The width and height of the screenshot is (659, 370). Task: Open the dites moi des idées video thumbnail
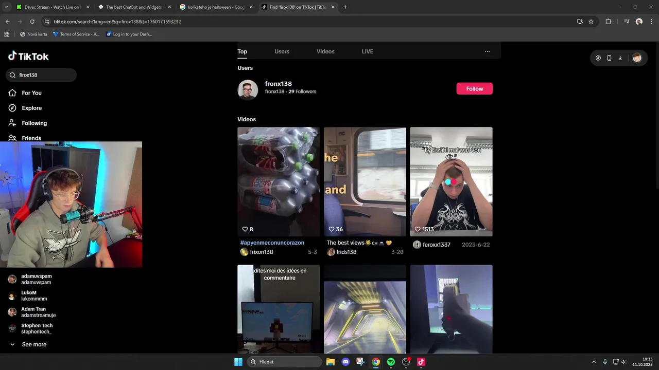(279, 309)
